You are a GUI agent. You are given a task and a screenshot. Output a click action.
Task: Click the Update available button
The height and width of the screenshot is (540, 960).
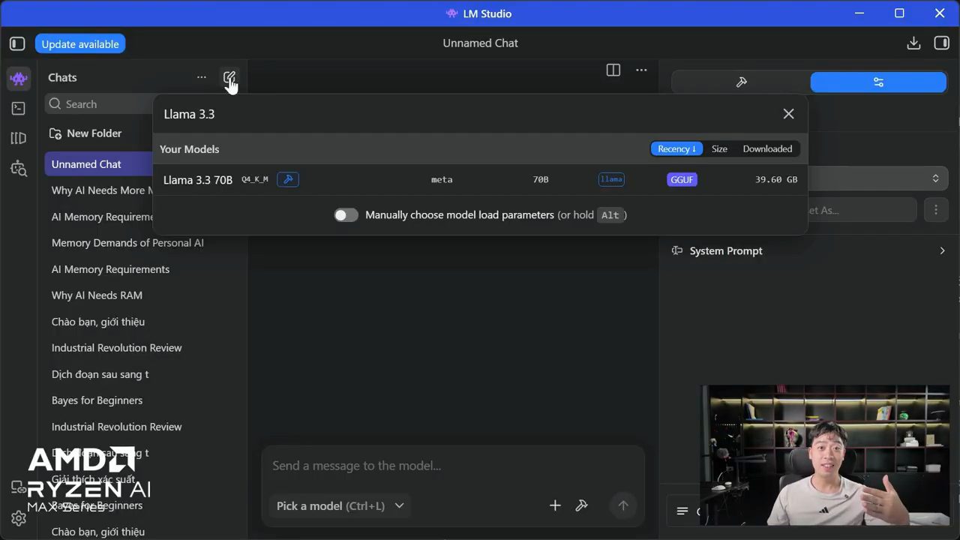80,44
